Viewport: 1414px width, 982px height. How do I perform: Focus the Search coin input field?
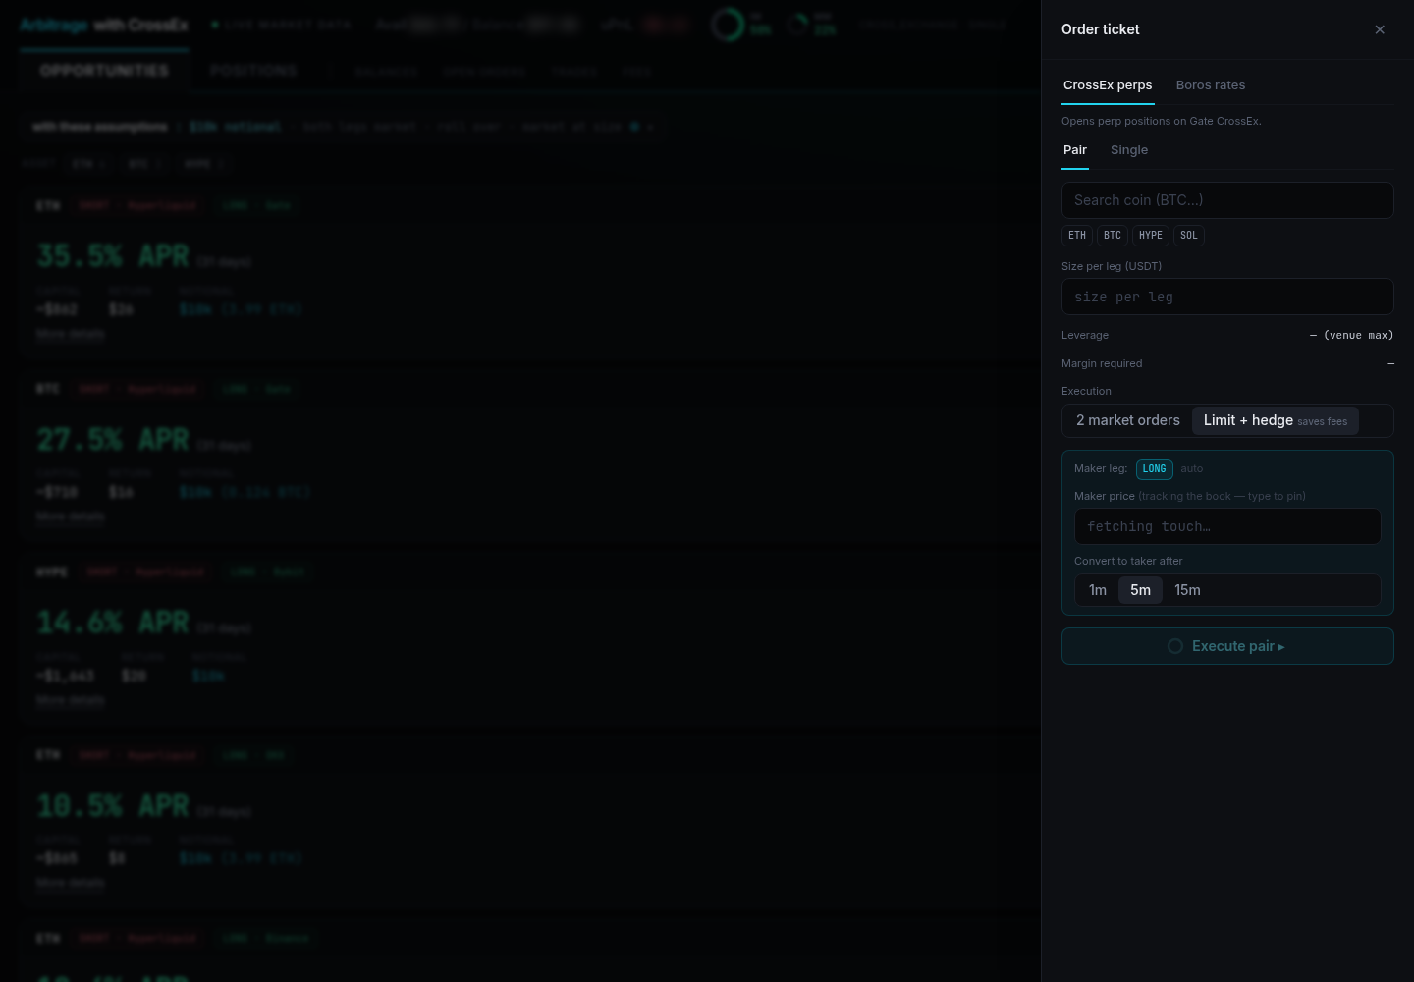1227,200
